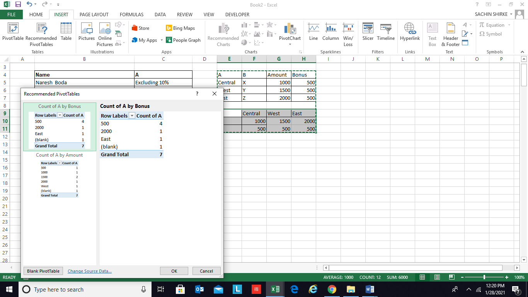Click the zoom in plus button
This screenshot has width=528, height=297.
tap(506, 277)
